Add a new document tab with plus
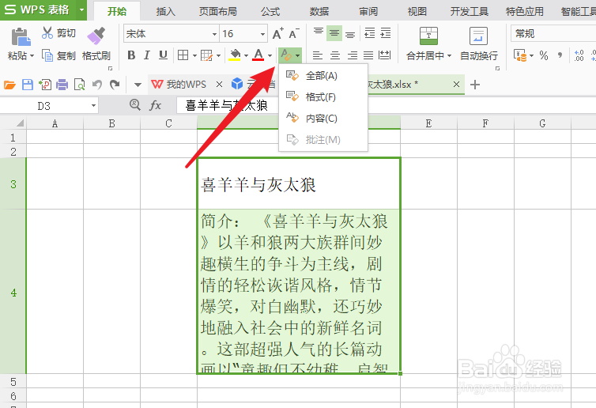 pos(475,85)
